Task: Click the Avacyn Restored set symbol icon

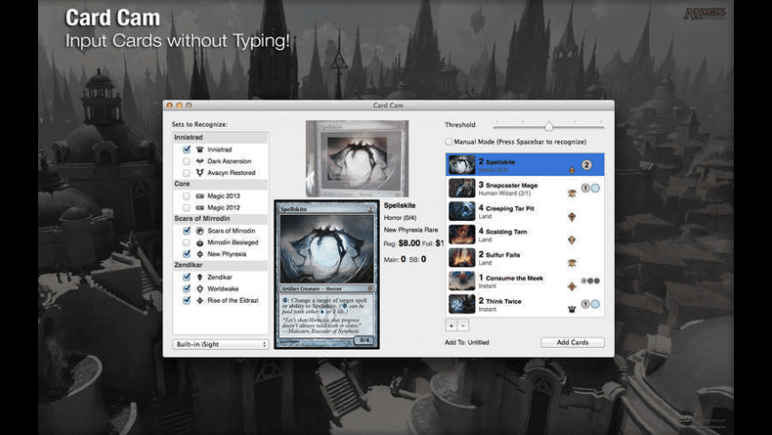Action: click(x=200, y=173)
